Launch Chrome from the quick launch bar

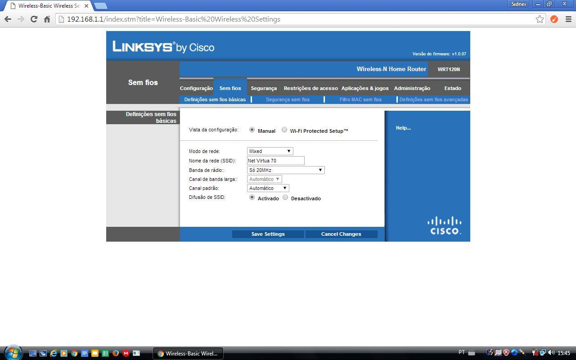[x=74, y=353]
